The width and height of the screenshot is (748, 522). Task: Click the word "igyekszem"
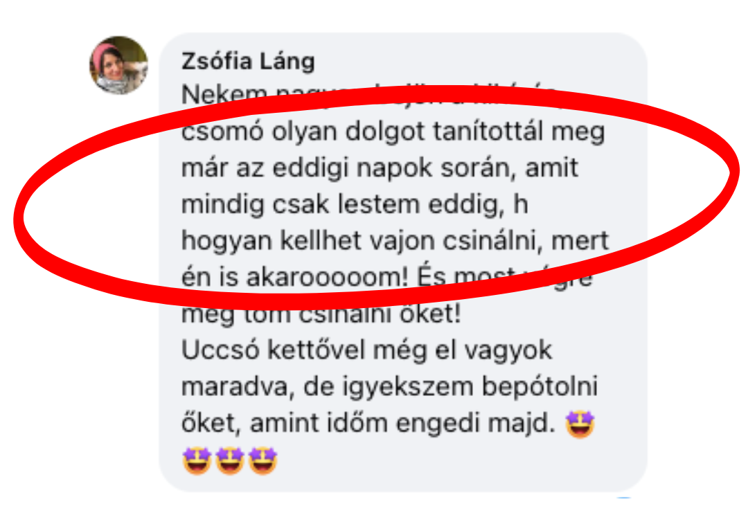(x=409, y=388)
